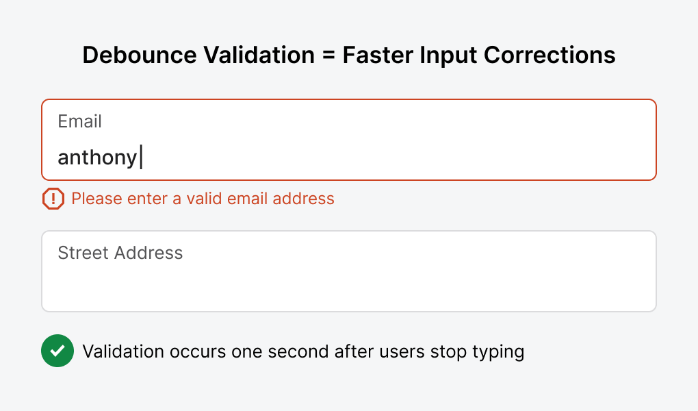Click the "Street Address" placeholder label
This screenshot has width=698, height=411.
120,253
